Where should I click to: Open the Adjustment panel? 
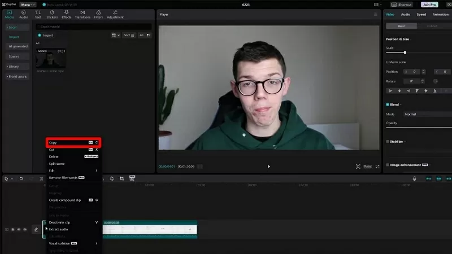pos(115,14)
